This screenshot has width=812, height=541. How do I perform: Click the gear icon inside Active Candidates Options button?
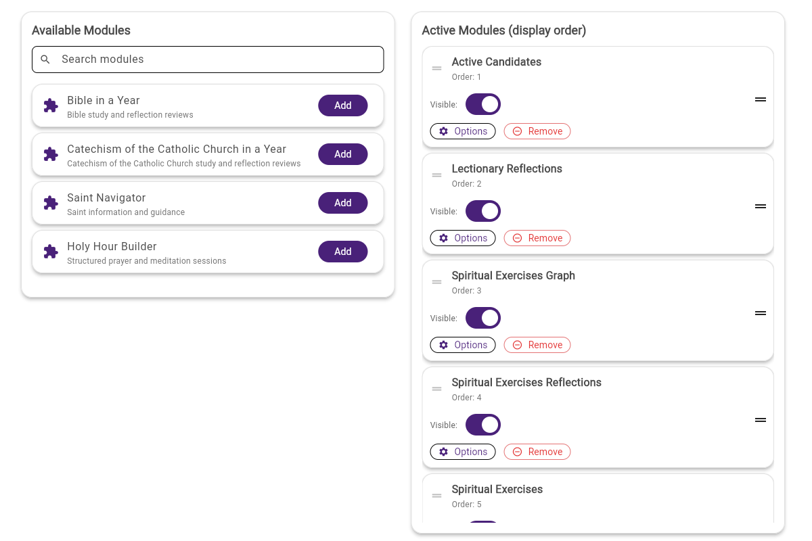(443, 131)
